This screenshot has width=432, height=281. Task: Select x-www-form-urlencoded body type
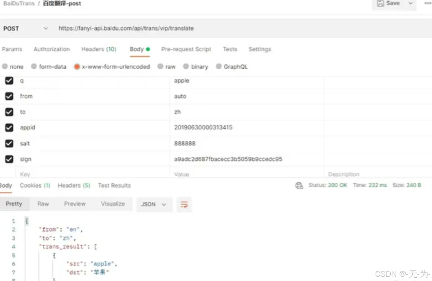[112, 67]
